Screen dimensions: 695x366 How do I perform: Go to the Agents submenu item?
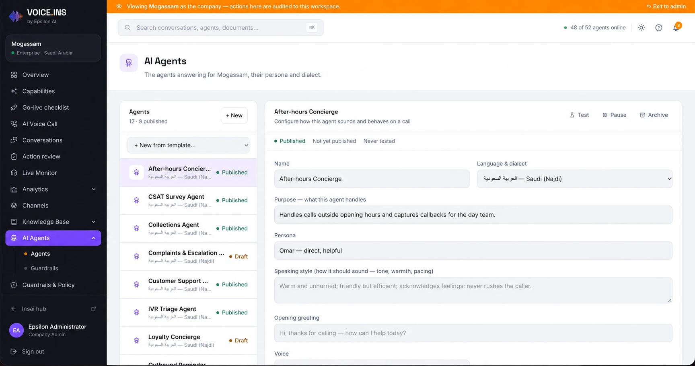click(x=40, y=254)
